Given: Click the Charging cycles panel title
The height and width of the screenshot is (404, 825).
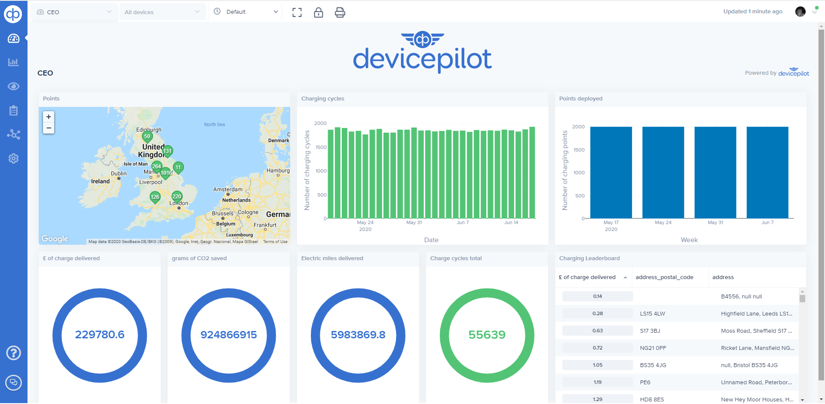Looking at the screenshot, I should click(x=323, y=99).
